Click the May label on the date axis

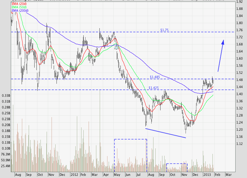117,175
